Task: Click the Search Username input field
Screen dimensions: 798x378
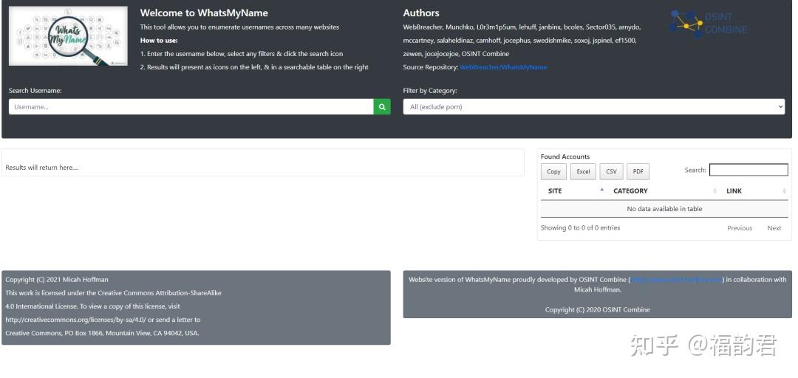Action: click(x=191, y=107)
